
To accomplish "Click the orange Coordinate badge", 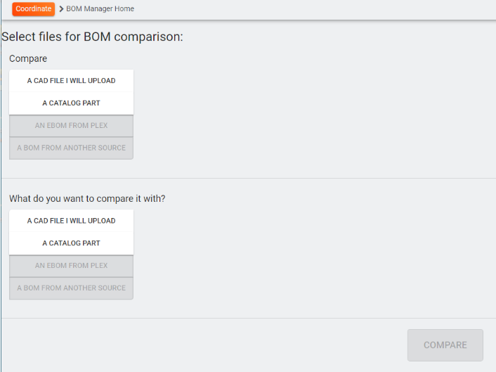I will tap(34, 9).
